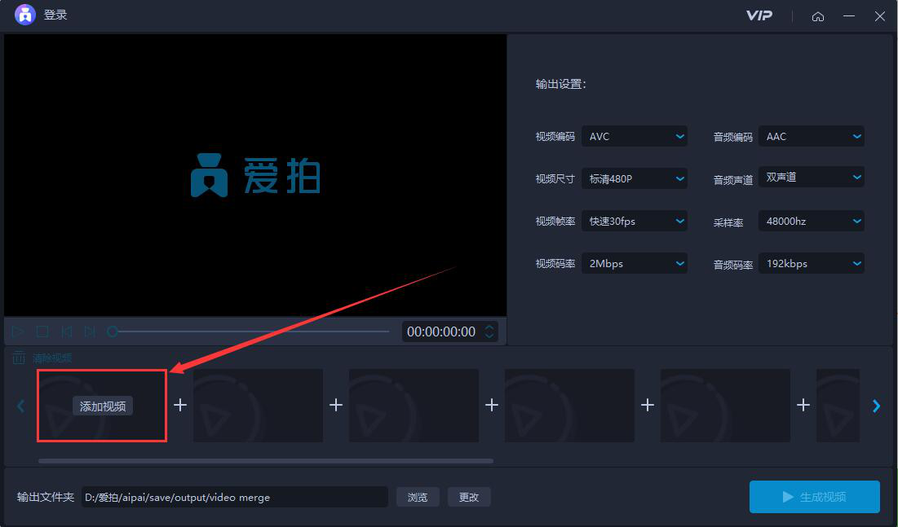Image resolution: width=898 pixels, height=527 pixels.
Task: Select the fifth empty clip slot
Action: point(725,405)
